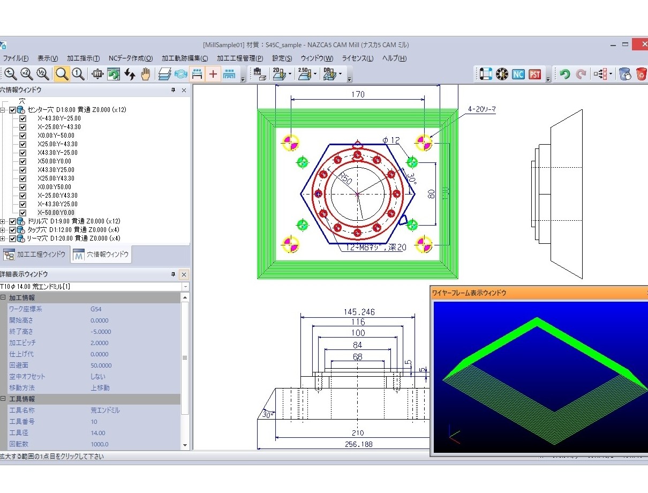Viewport: 648px width, 493px height.
Task: Click the blue wireframe rings icon
Action: point(180,74)
